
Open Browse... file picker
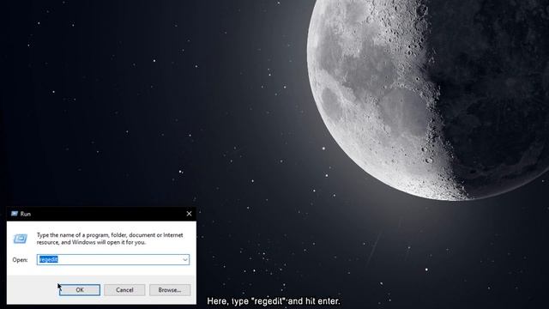(x=170, y=290)
